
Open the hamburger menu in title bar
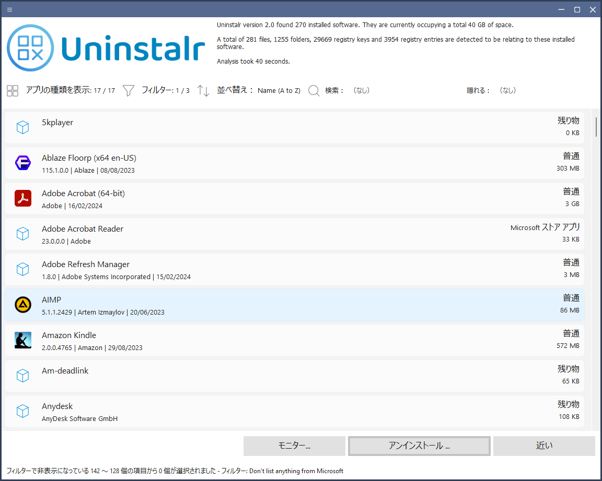click(9, 9)
